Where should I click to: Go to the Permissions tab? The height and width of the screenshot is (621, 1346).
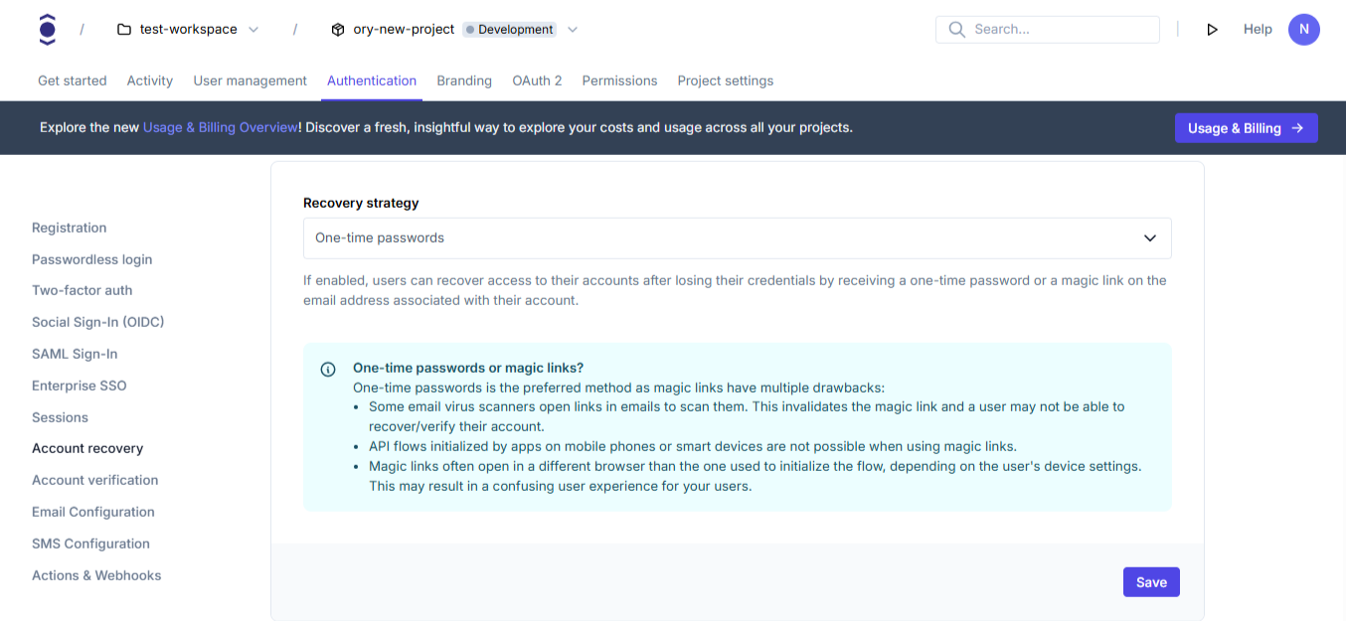pos(619,80)
